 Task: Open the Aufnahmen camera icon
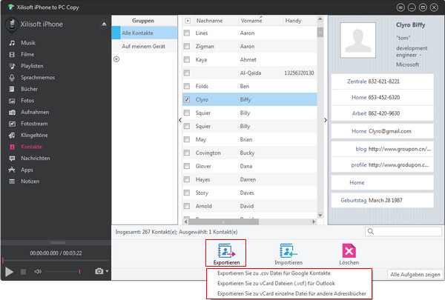point(12,113)
